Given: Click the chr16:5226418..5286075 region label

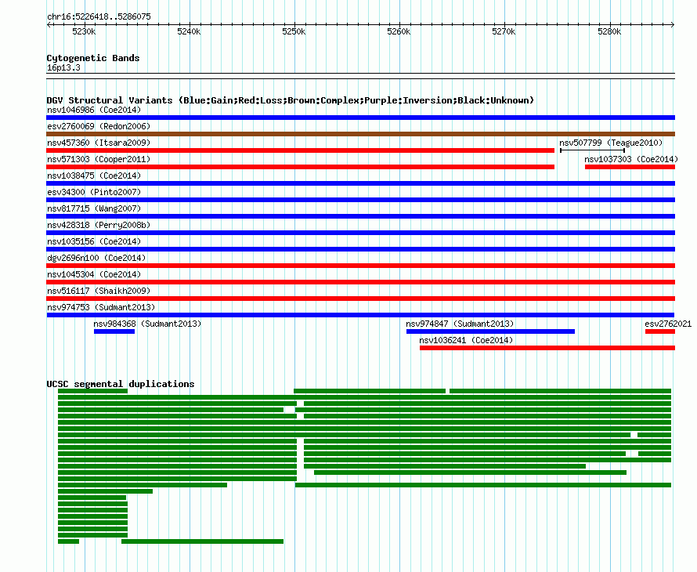Looking at the screenshot, I should [x=99, y=16].
